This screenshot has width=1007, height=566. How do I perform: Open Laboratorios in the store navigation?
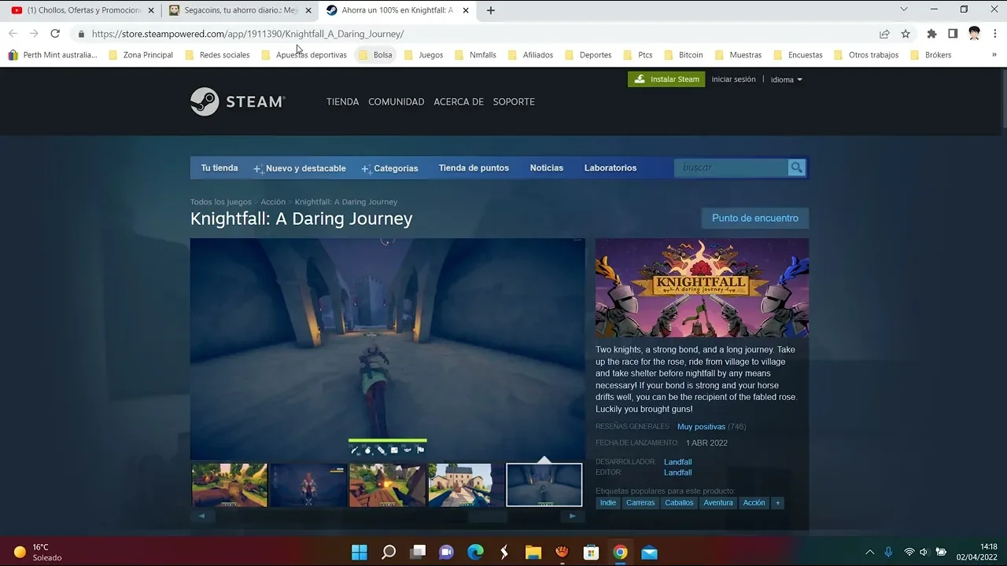click(x=610, y=168)
